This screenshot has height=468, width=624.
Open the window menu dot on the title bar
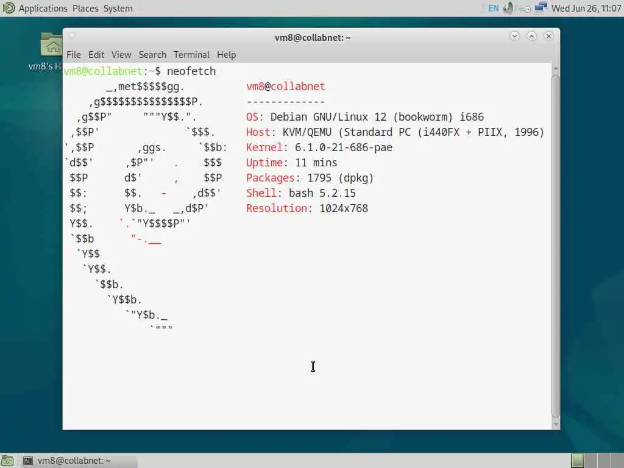(72, 36)
